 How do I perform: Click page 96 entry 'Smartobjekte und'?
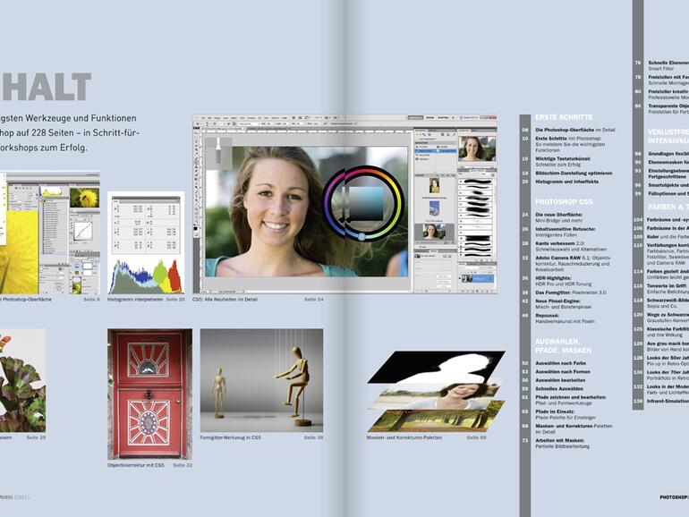point(668,185)
